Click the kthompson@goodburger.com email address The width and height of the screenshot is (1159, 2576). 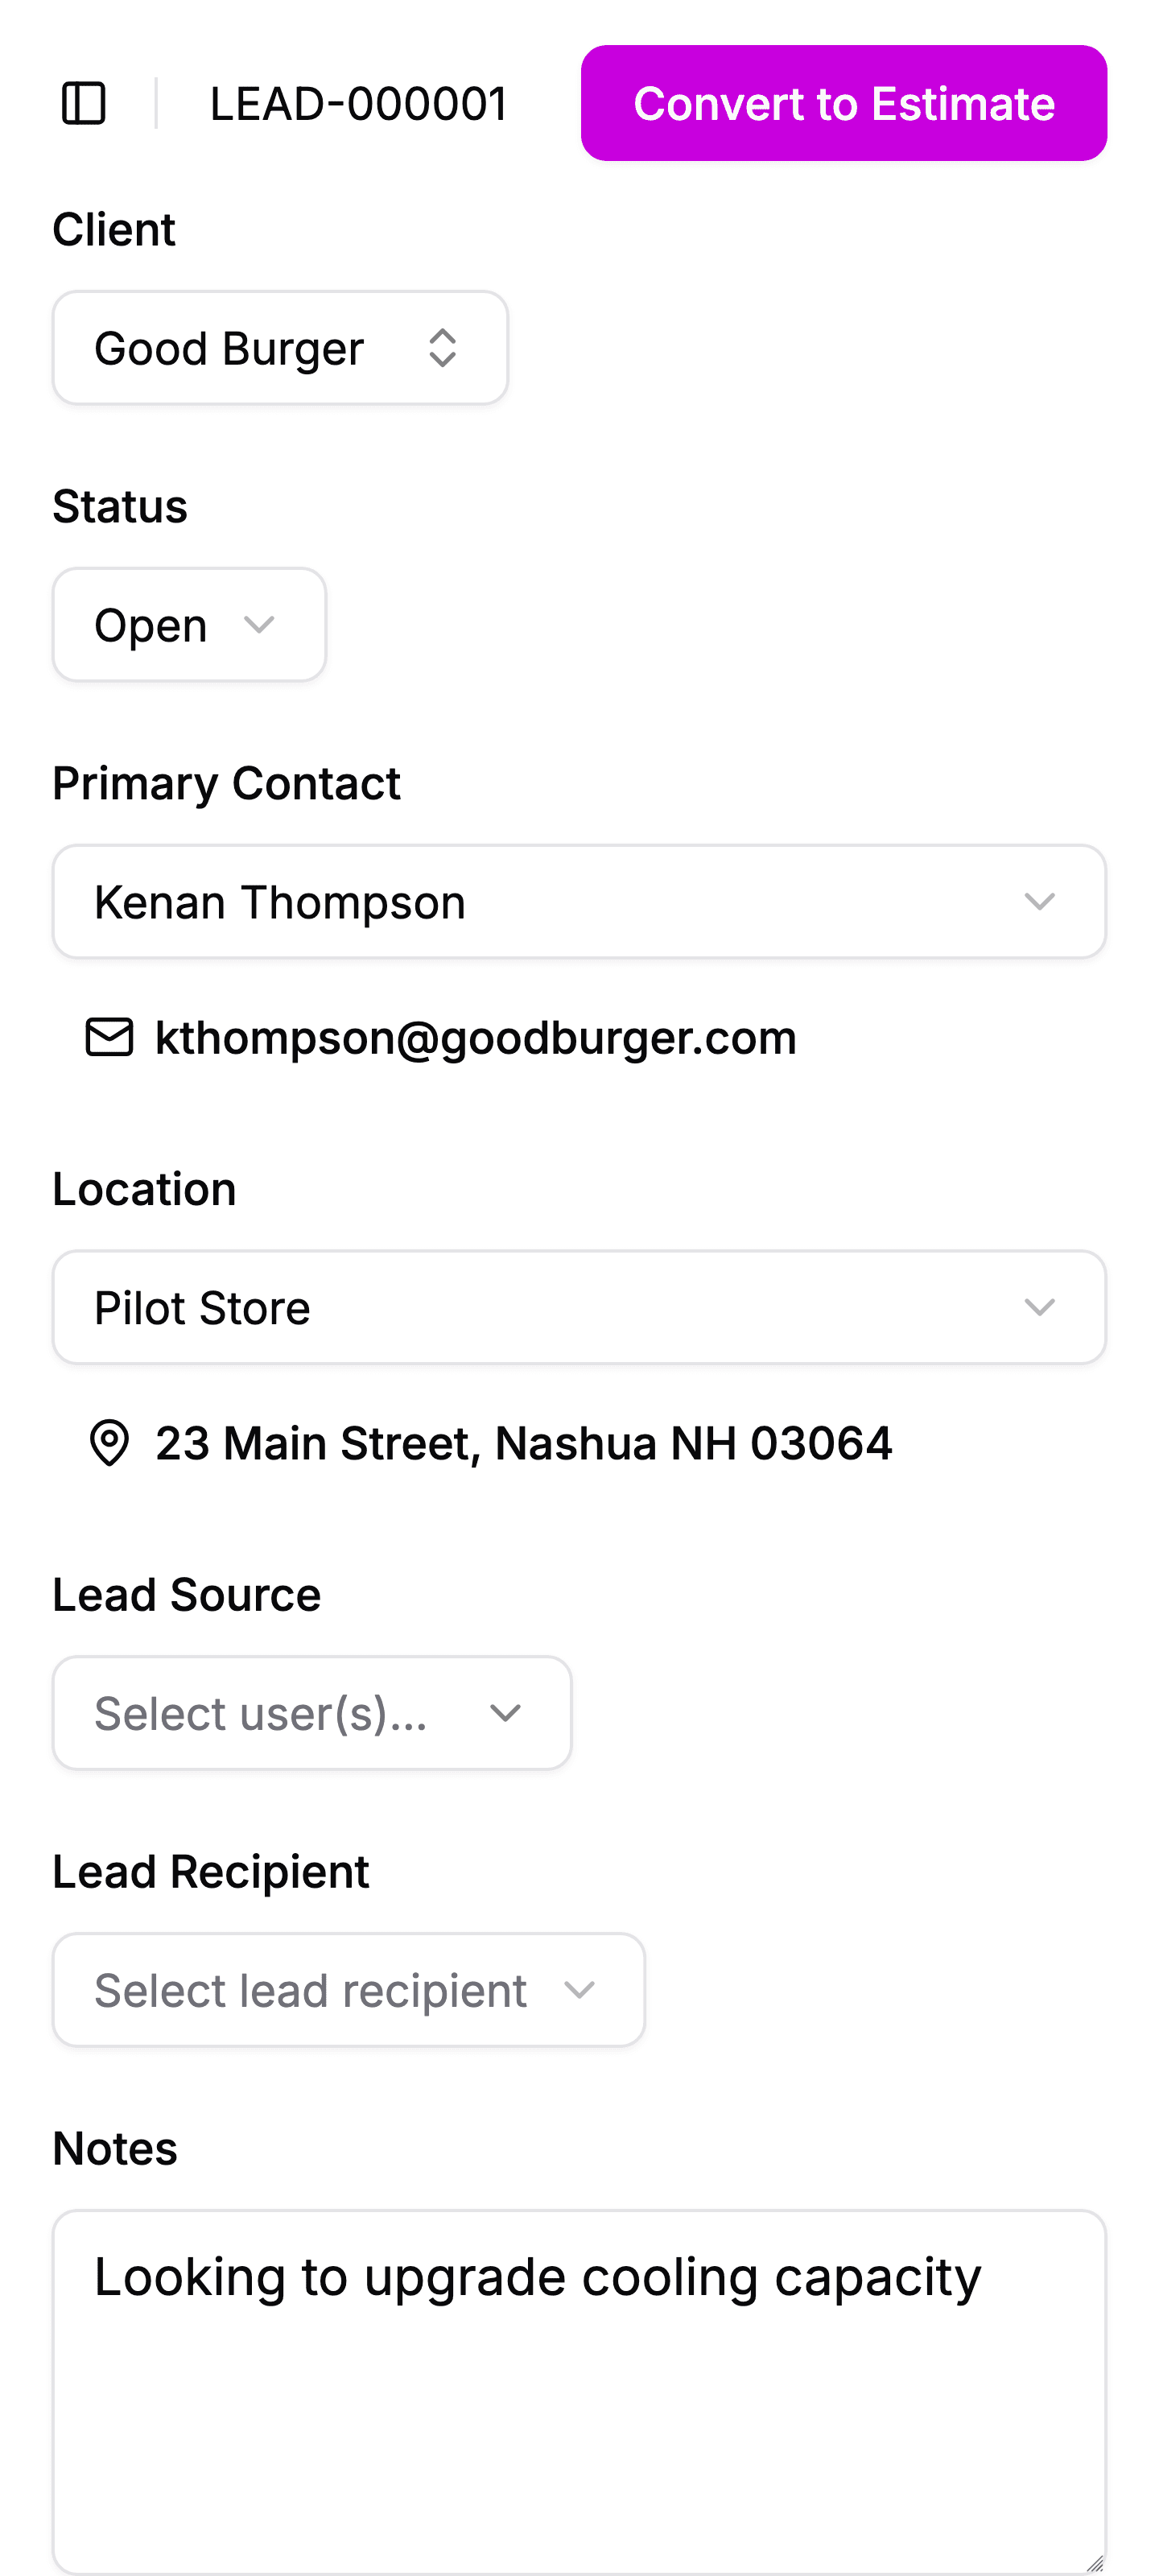[x=475, y=1037]
